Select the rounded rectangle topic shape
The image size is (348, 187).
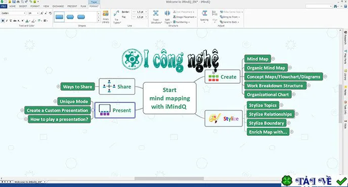click(x=81, y=17)
